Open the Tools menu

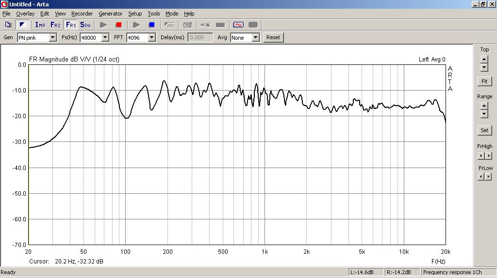click(154, 14)
